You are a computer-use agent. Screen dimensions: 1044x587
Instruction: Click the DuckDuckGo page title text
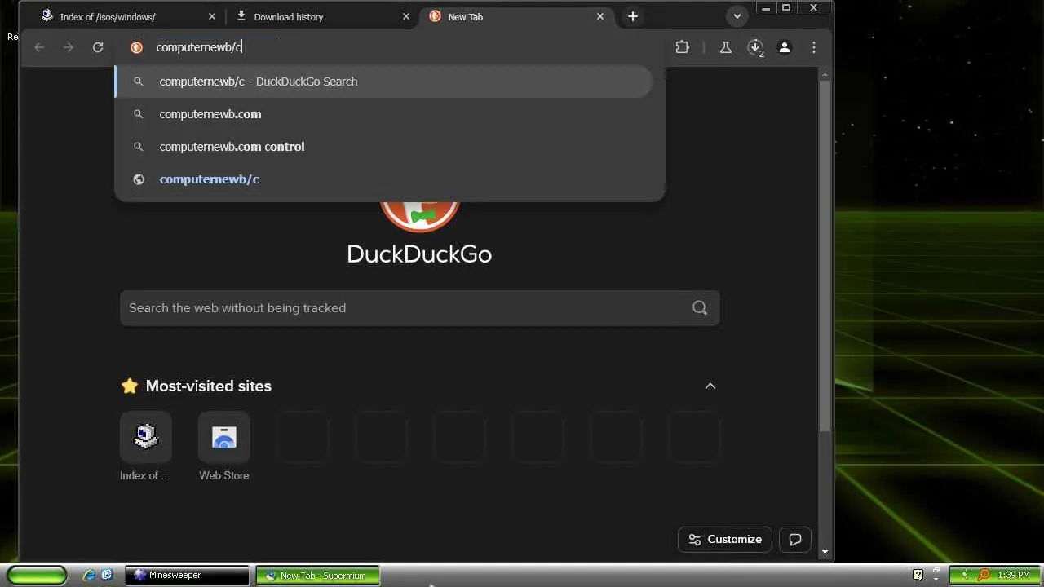coord(419,254)
